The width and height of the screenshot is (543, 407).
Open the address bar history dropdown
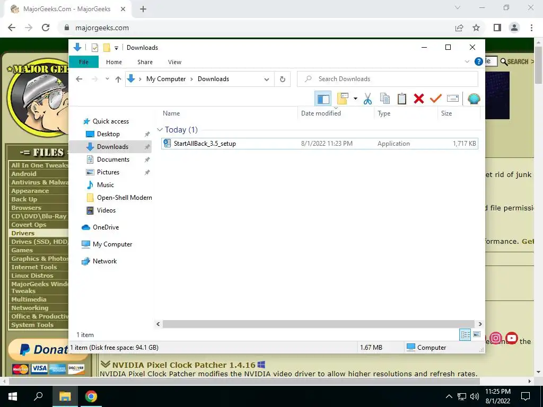point(266,79)
